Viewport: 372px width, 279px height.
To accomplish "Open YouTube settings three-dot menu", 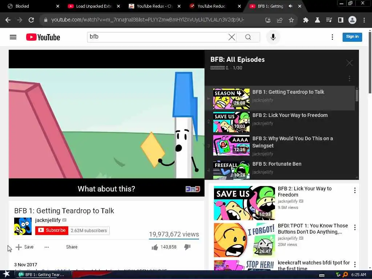I will click(332, 37).
